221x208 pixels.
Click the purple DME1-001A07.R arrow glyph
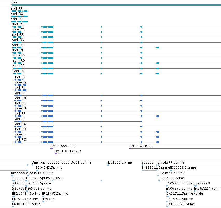[56, 154]
